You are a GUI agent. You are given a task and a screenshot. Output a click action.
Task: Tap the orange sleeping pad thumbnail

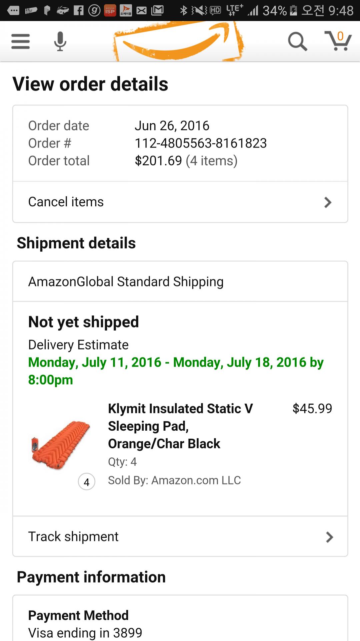tap(61, 445)
